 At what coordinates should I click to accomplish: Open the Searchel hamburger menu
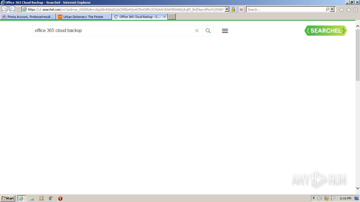pos(225,31)
